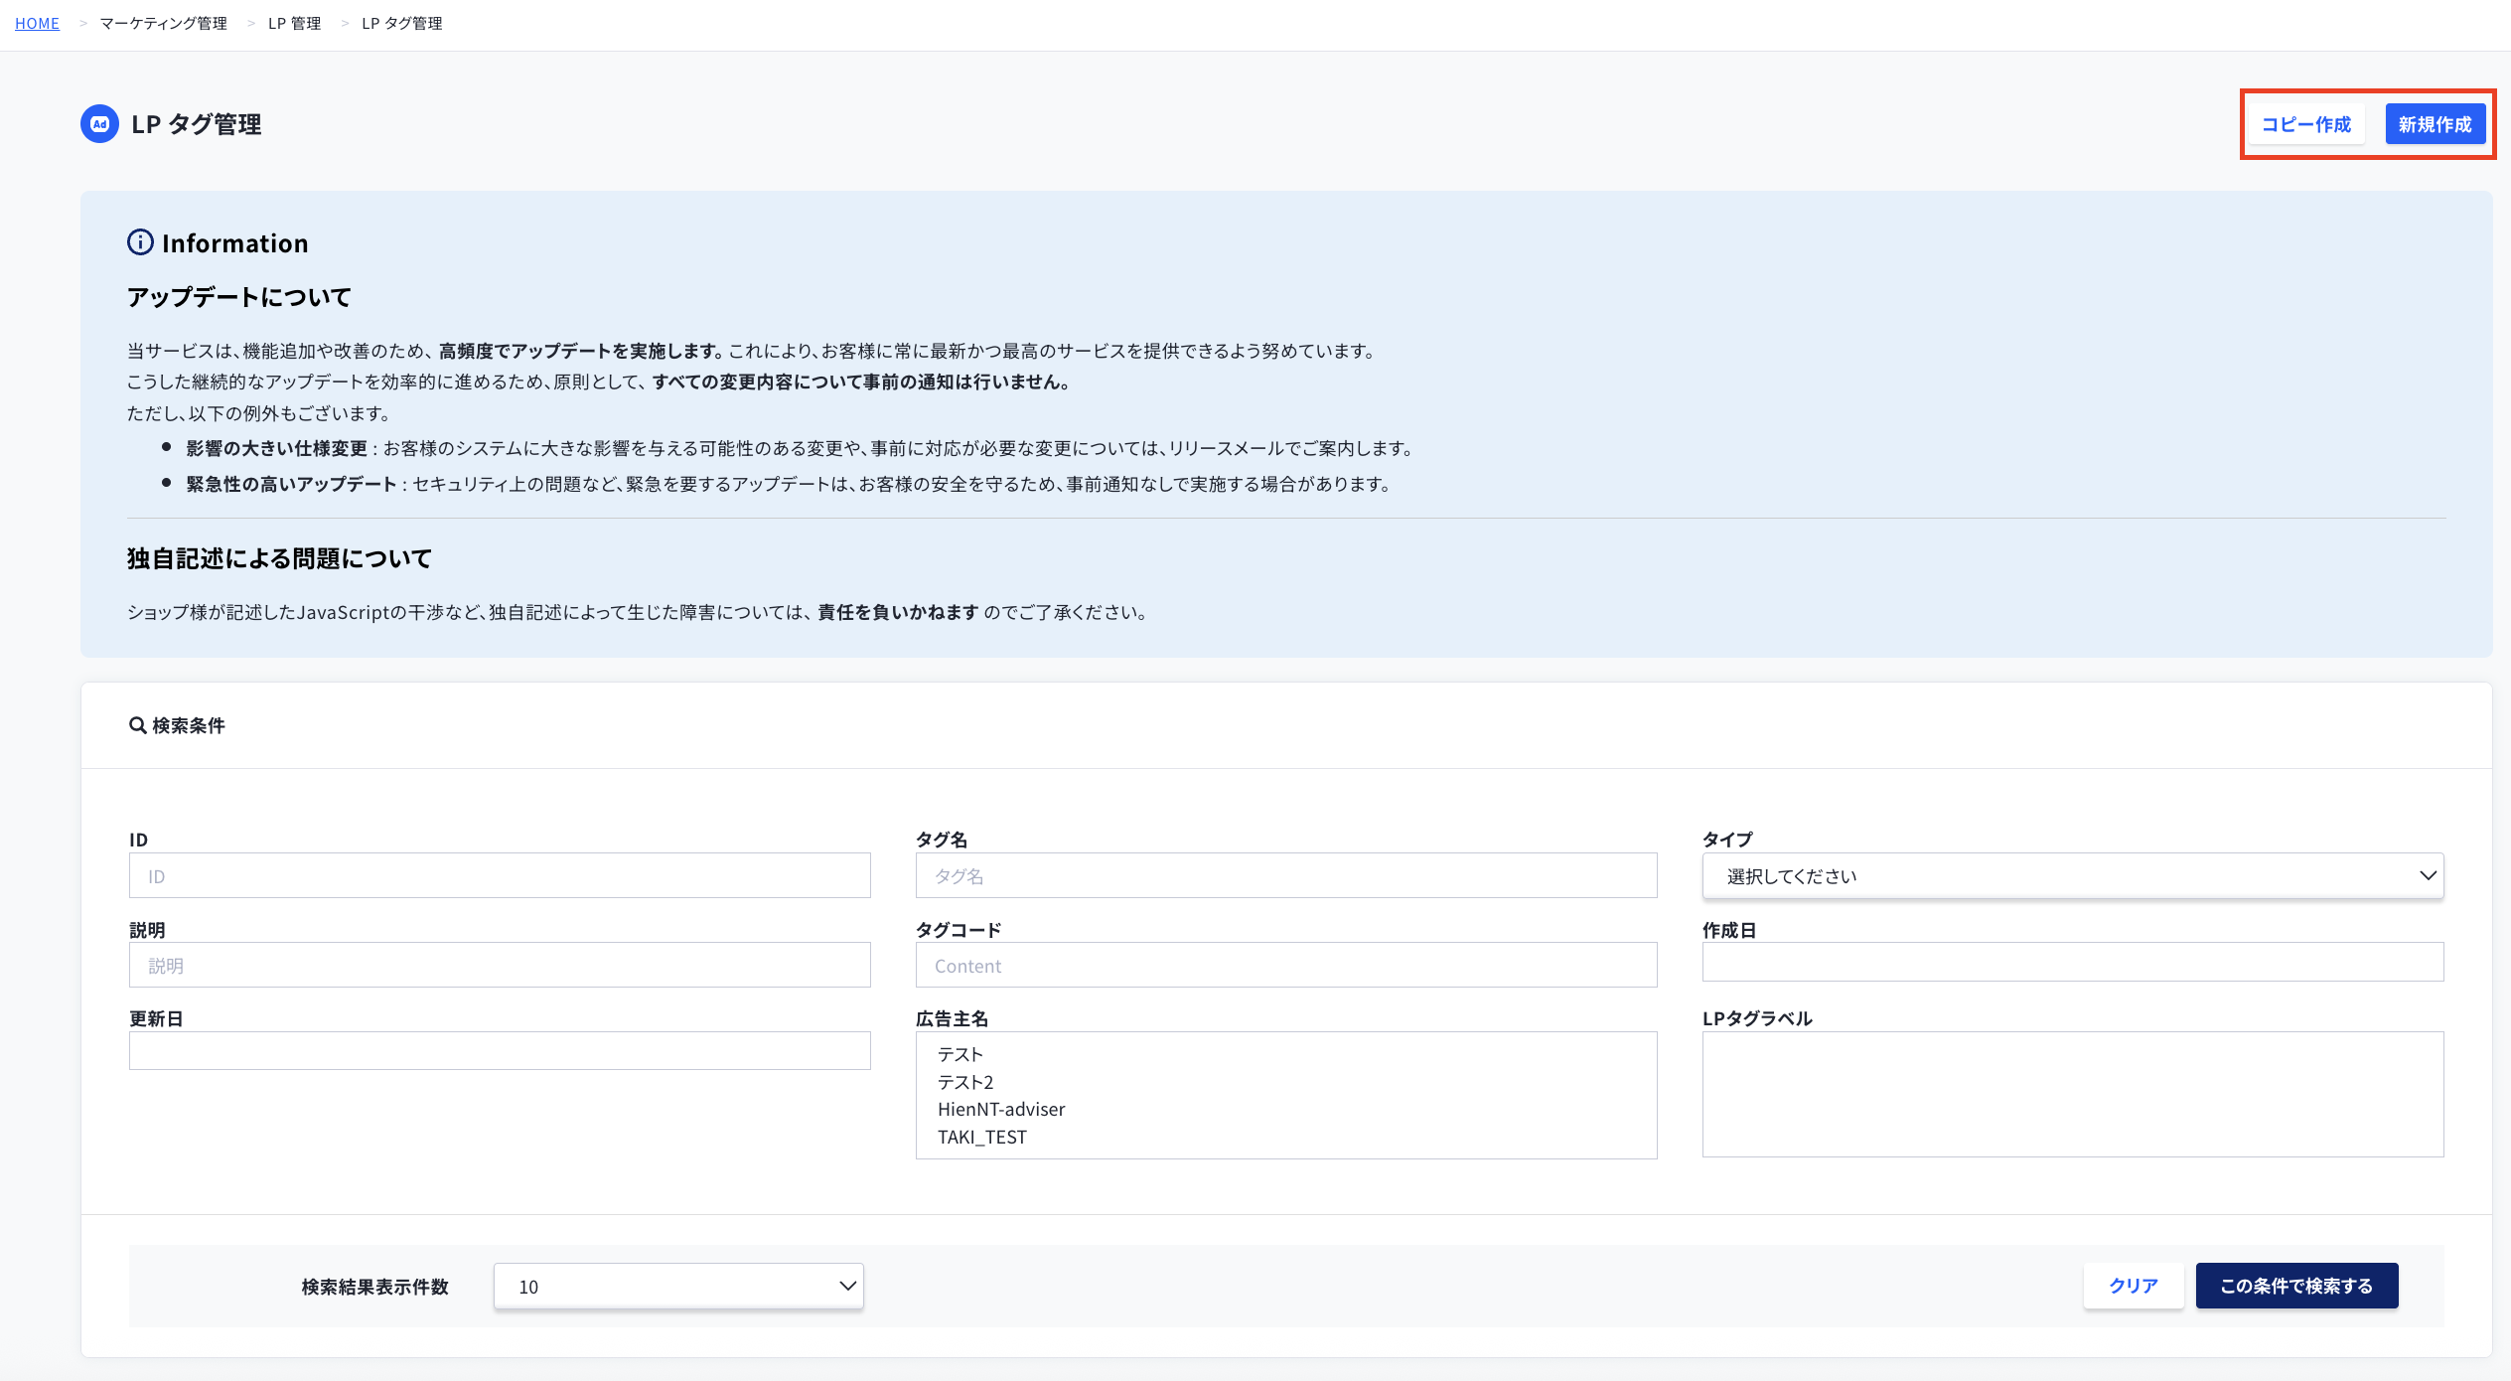Click the 影響の大きい仕様変更 bullet text
This screenshot has width=2511, height=1381.
(x=276, y=448)
